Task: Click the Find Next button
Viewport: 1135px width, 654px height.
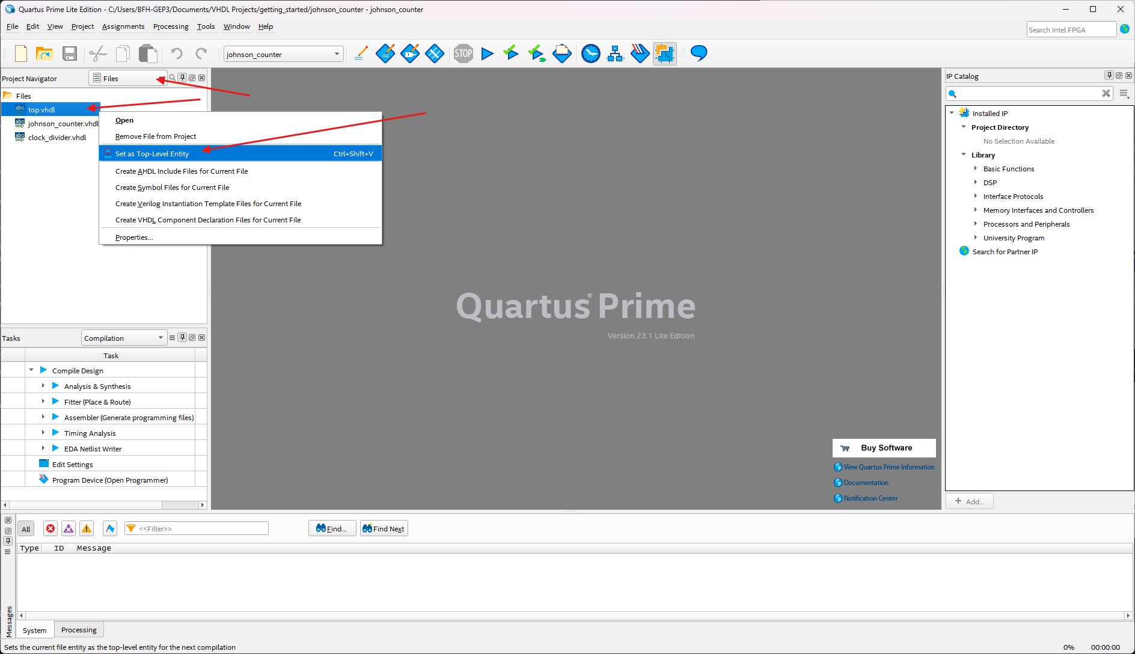Action: pos(384,529)
